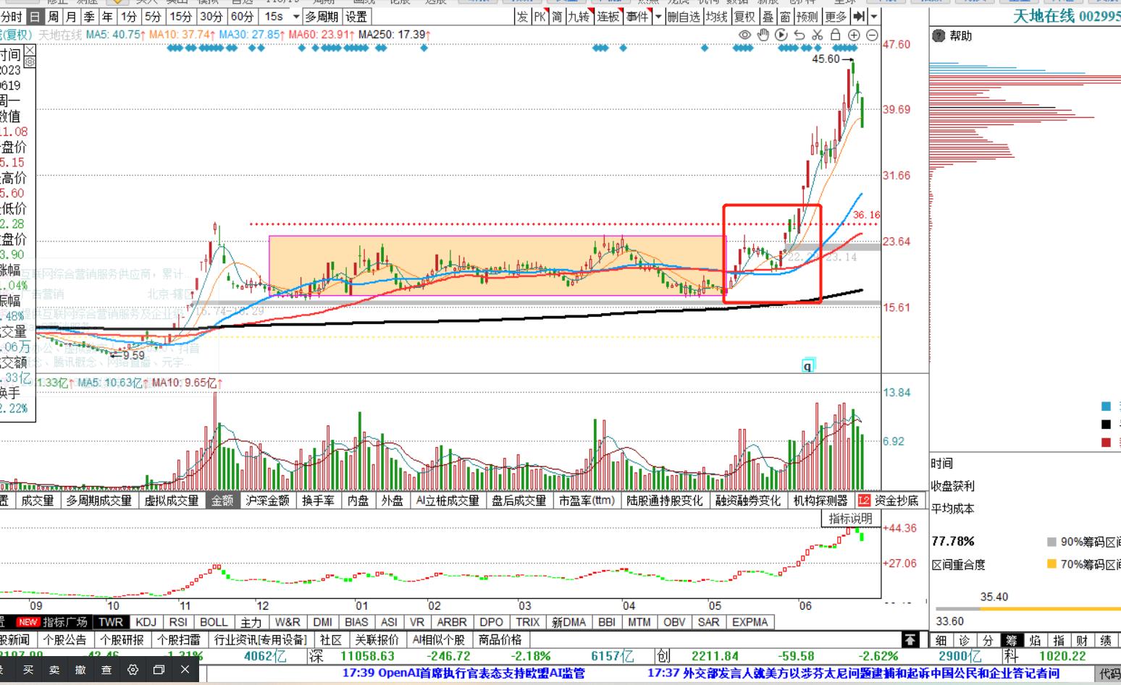
Task: Open the 更多 more menu
Action: [835, 17]
